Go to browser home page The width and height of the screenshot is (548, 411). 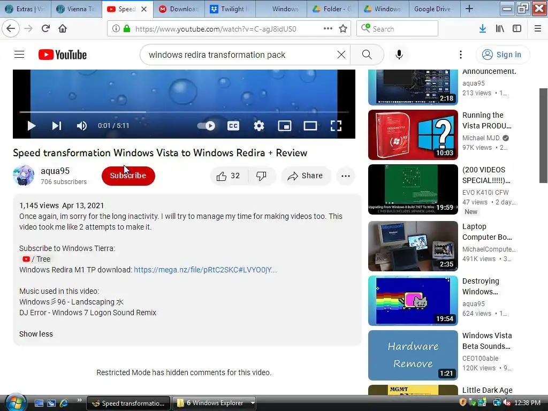(63, 29)
